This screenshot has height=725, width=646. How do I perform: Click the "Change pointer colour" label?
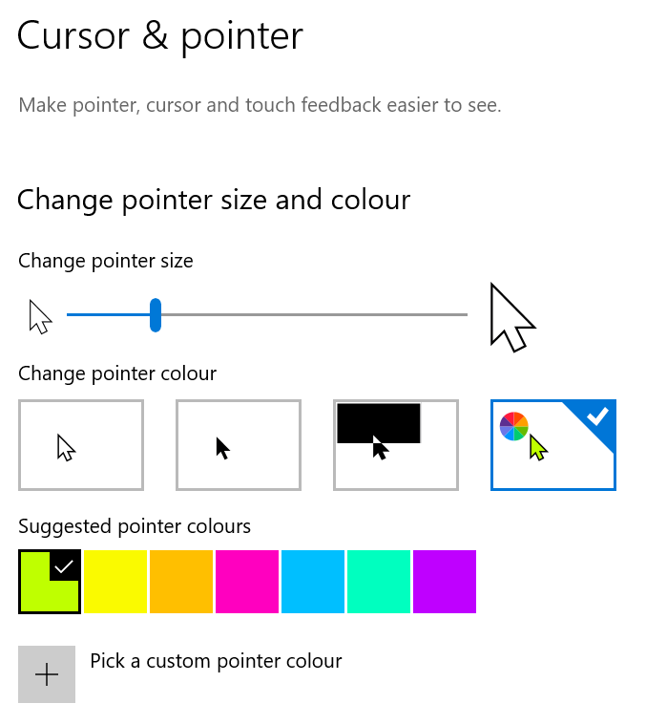(x=117, y=373)
